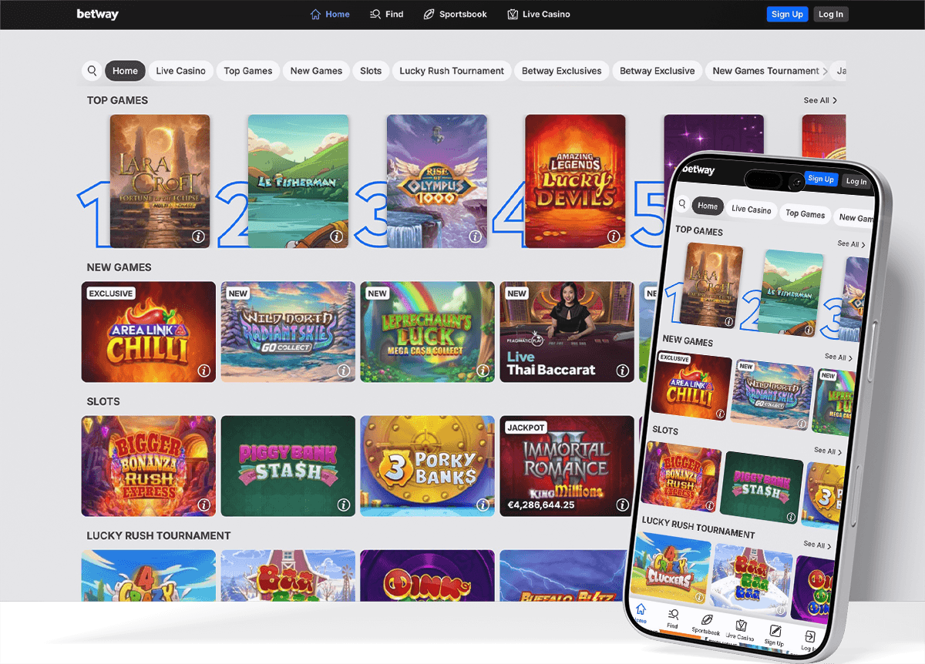925x664 pixels.
Task: Click info icon on Lucky Devils tile
Action: point(614,236)
